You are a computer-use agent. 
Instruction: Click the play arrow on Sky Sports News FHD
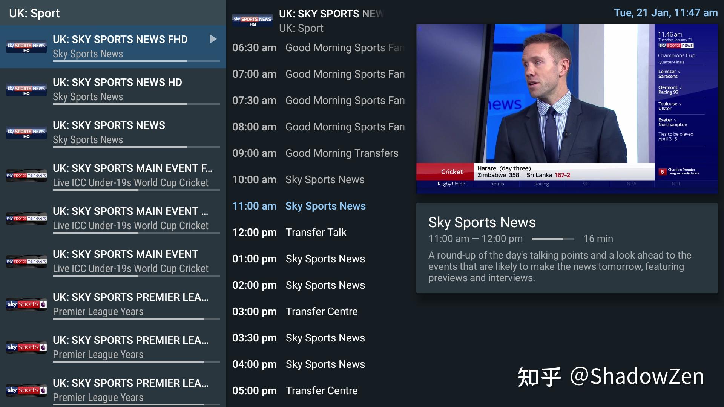pos(213,39)
